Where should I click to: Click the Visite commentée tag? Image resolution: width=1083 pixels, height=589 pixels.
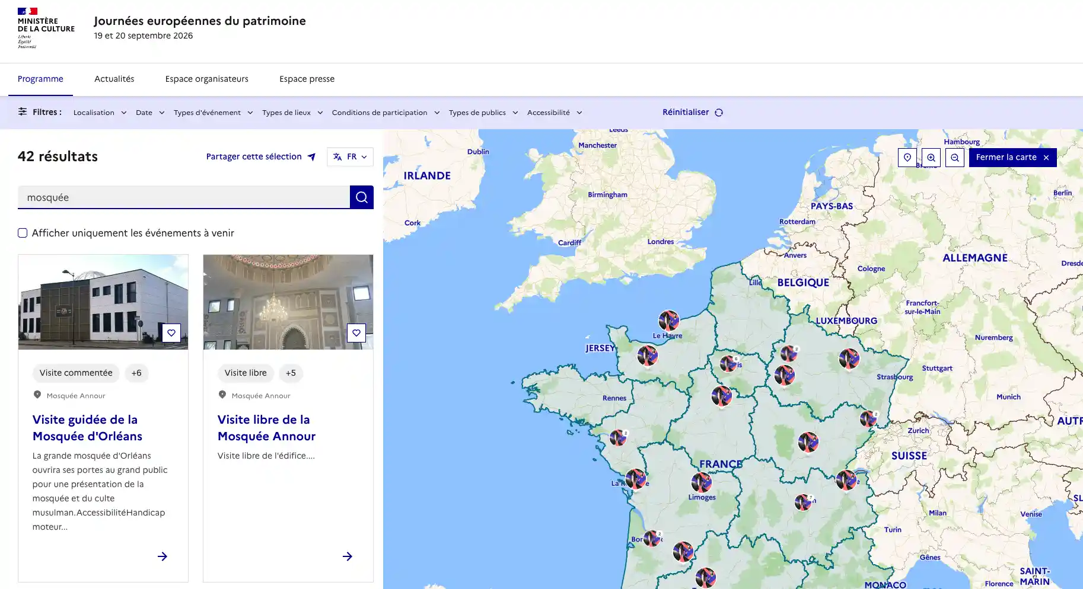coord(76,373)
